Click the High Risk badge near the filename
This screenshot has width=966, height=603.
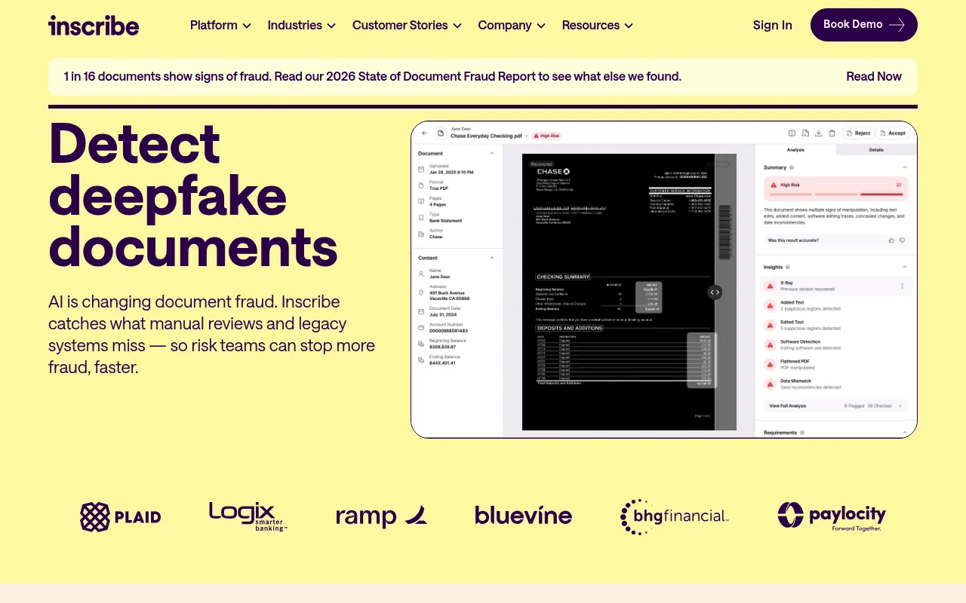pos(547,136)
